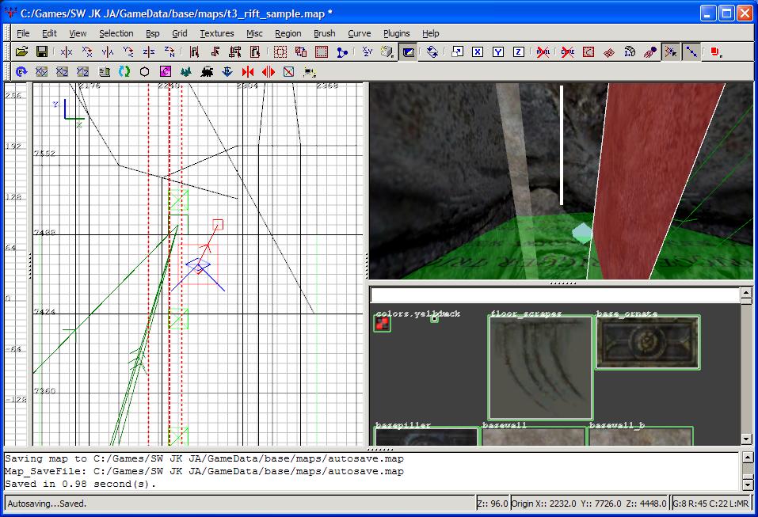Viewport: 758px width, 517px height.
Task: Click the texture filter input field
Action: 555,295
